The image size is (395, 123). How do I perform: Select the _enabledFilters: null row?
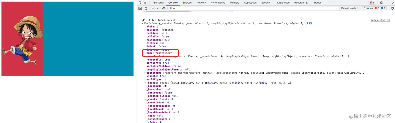[162, 96]
